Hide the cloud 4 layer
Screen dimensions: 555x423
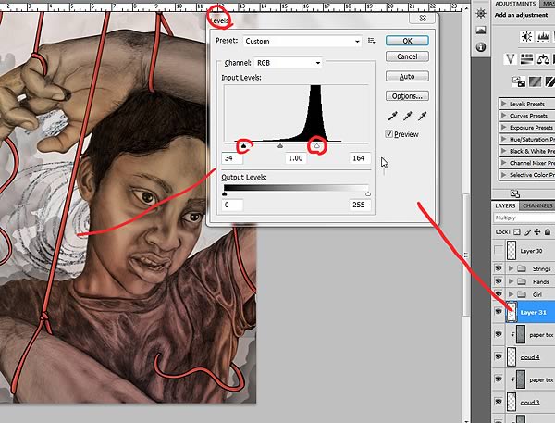[499, 356]
